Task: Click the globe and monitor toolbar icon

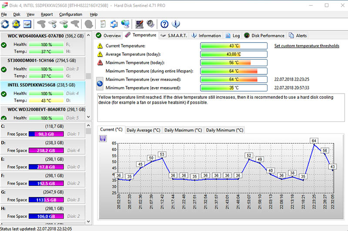Action: point(125,24)
